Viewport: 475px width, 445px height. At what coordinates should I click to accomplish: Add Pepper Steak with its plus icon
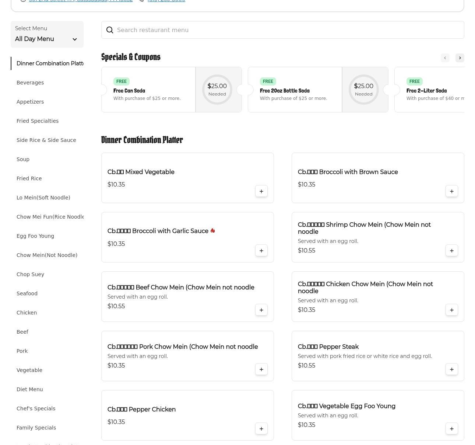(451, 369)
